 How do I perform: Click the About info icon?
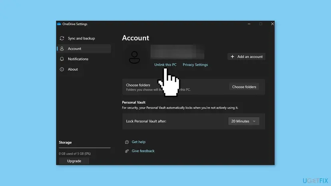coord(62,69)
